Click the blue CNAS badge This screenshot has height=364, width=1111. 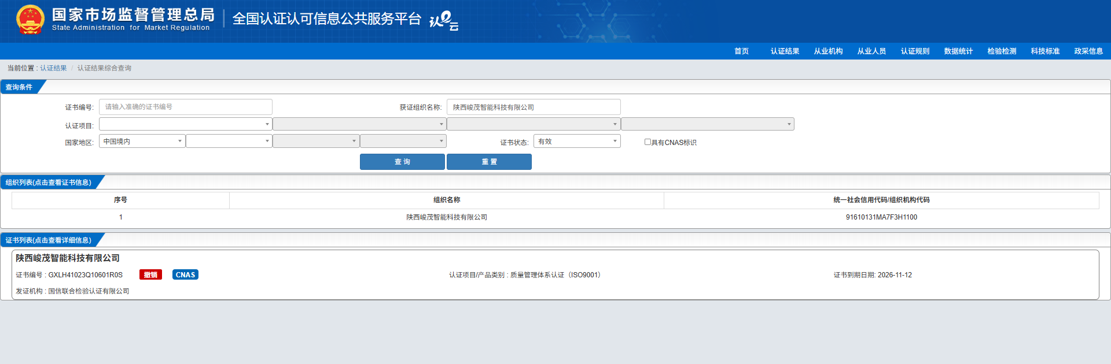(185, 275)
